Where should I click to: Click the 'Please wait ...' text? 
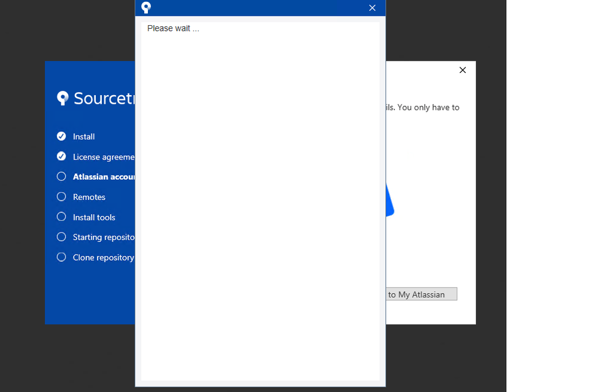click(173, 29)
